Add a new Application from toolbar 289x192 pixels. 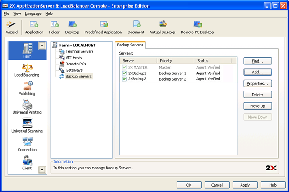coord(34,27)
